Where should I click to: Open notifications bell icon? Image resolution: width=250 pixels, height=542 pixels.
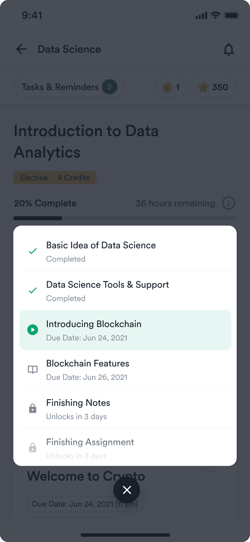tap(229, 50)
